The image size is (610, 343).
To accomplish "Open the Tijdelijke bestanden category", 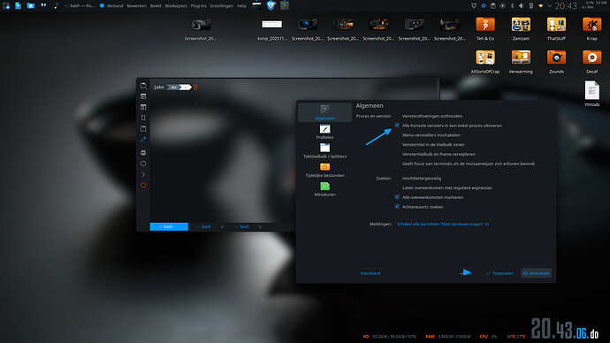I will click(x=324, y=170).
